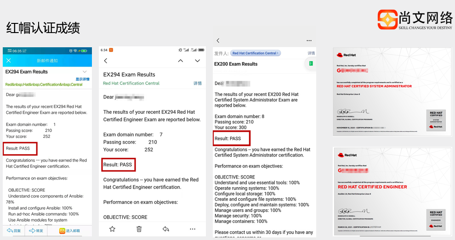Open three-dot menu atop third email

(309, 40)
